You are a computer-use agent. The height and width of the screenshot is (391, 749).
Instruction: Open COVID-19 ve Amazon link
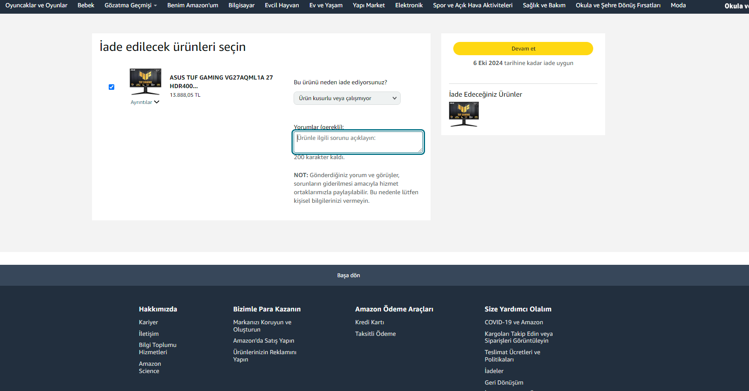(514, 323)
